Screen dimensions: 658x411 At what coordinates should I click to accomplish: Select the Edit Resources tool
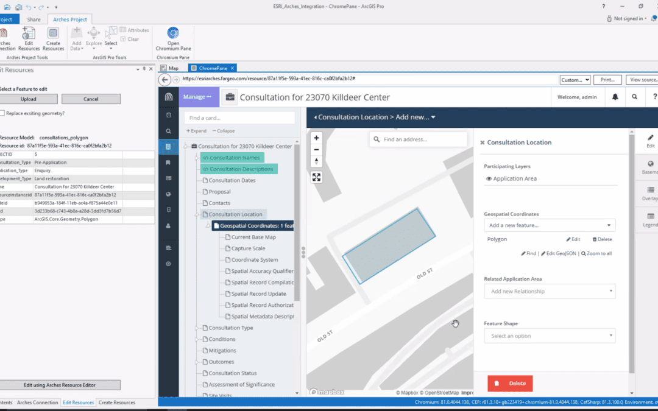tap(28, 38)
